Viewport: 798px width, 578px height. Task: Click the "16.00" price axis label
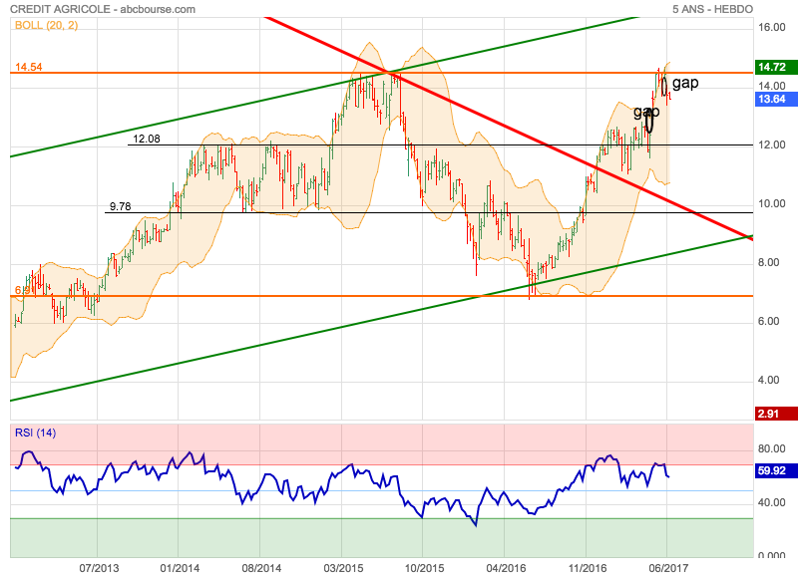point(771,28)
